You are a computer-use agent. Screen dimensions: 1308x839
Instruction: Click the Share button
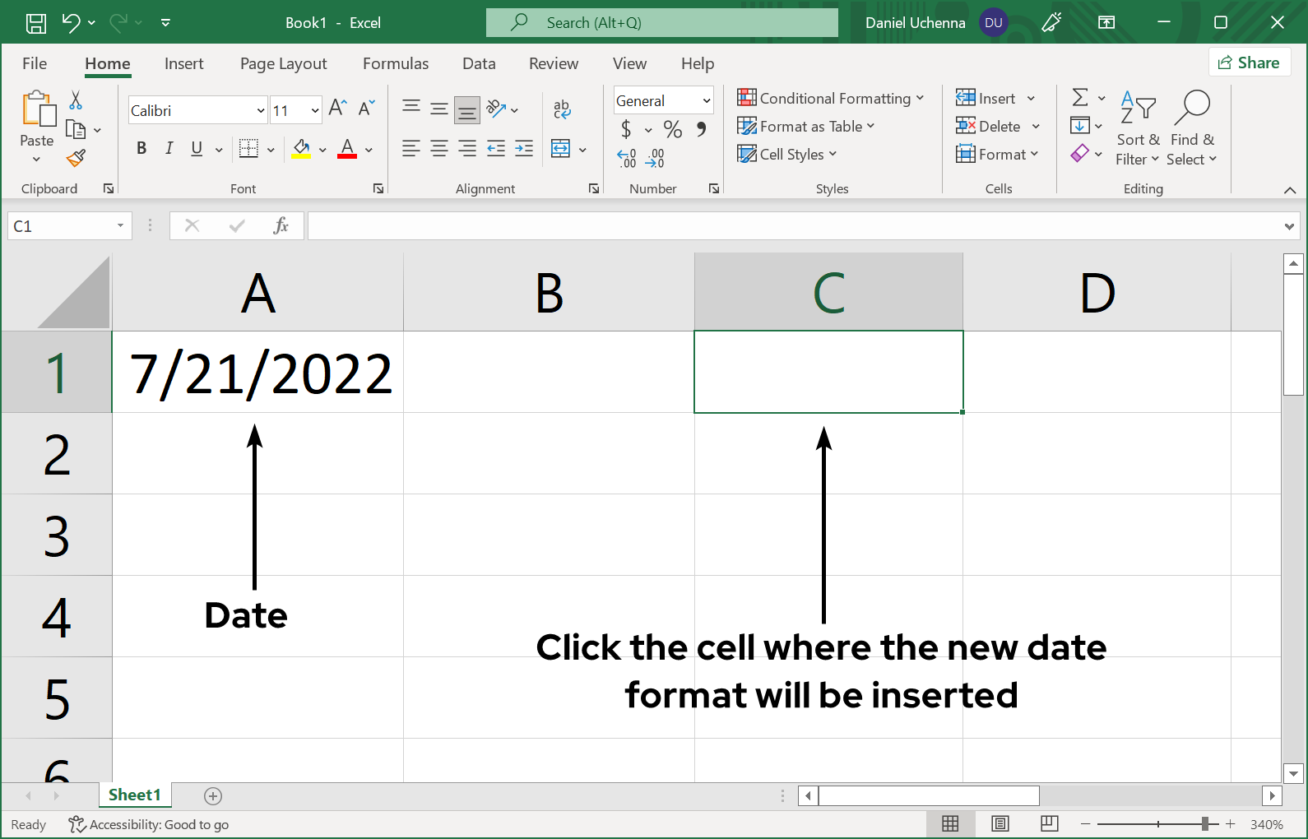tap(1249, 63)
